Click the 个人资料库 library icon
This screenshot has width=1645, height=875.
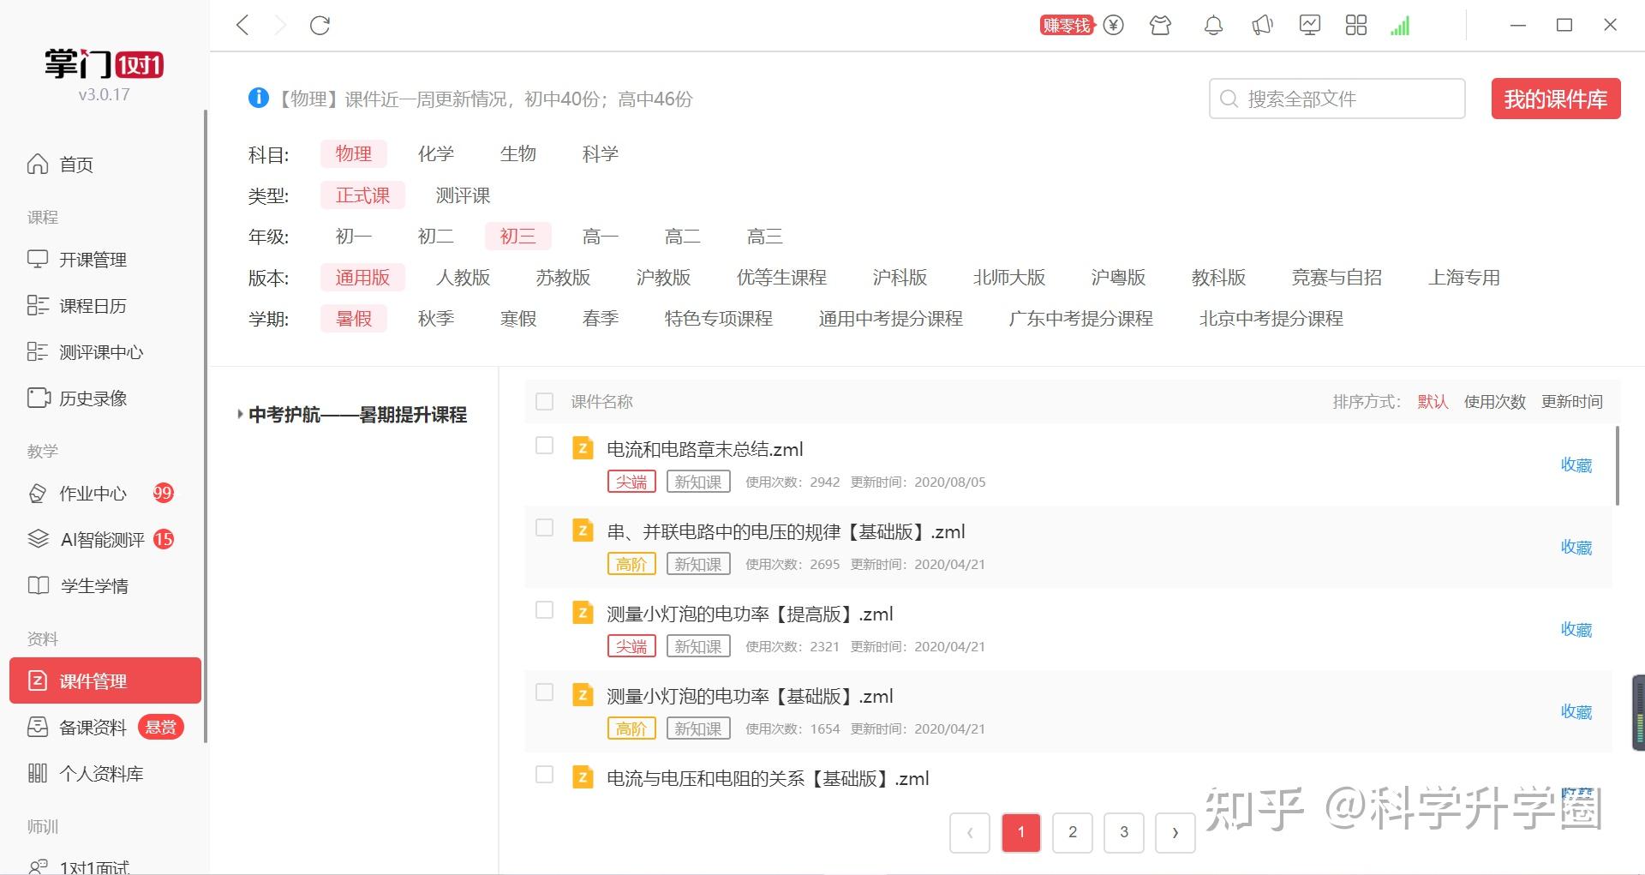[38, 773]
